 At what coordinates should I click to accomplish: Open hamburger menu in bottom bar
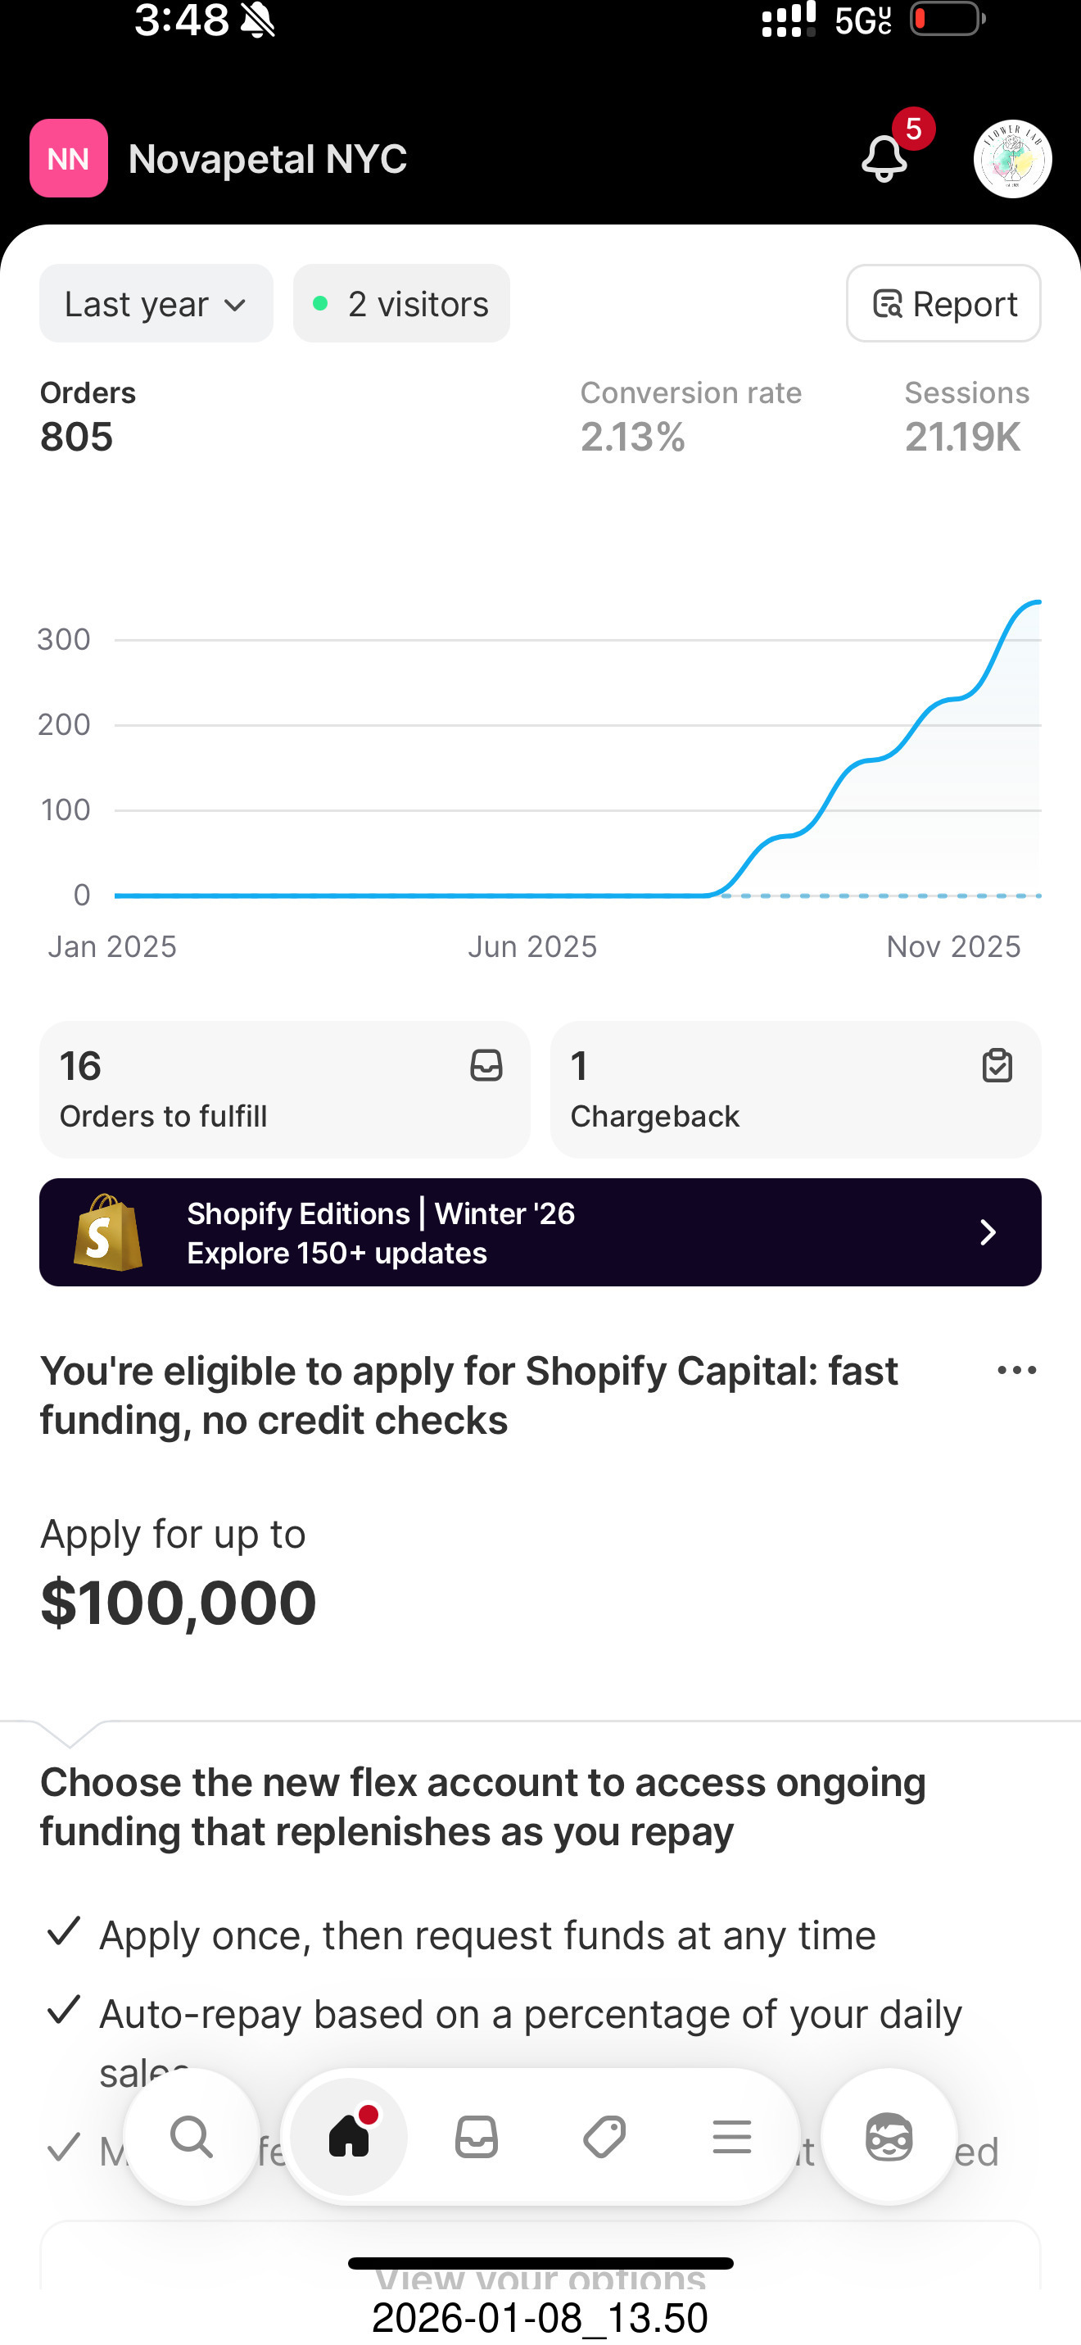(x=731, y=2137)
